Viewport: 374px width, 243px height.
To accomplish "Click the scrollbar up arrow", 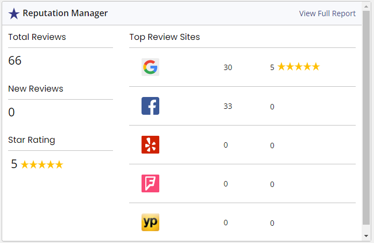I will 366,6.
